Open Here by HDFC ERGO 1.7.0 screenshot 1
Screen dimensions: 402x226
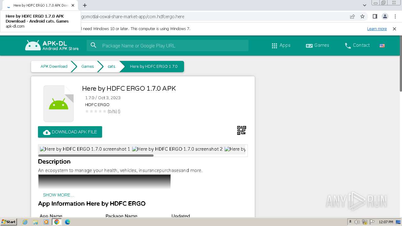pyautogui.click(x=85, y=149)
